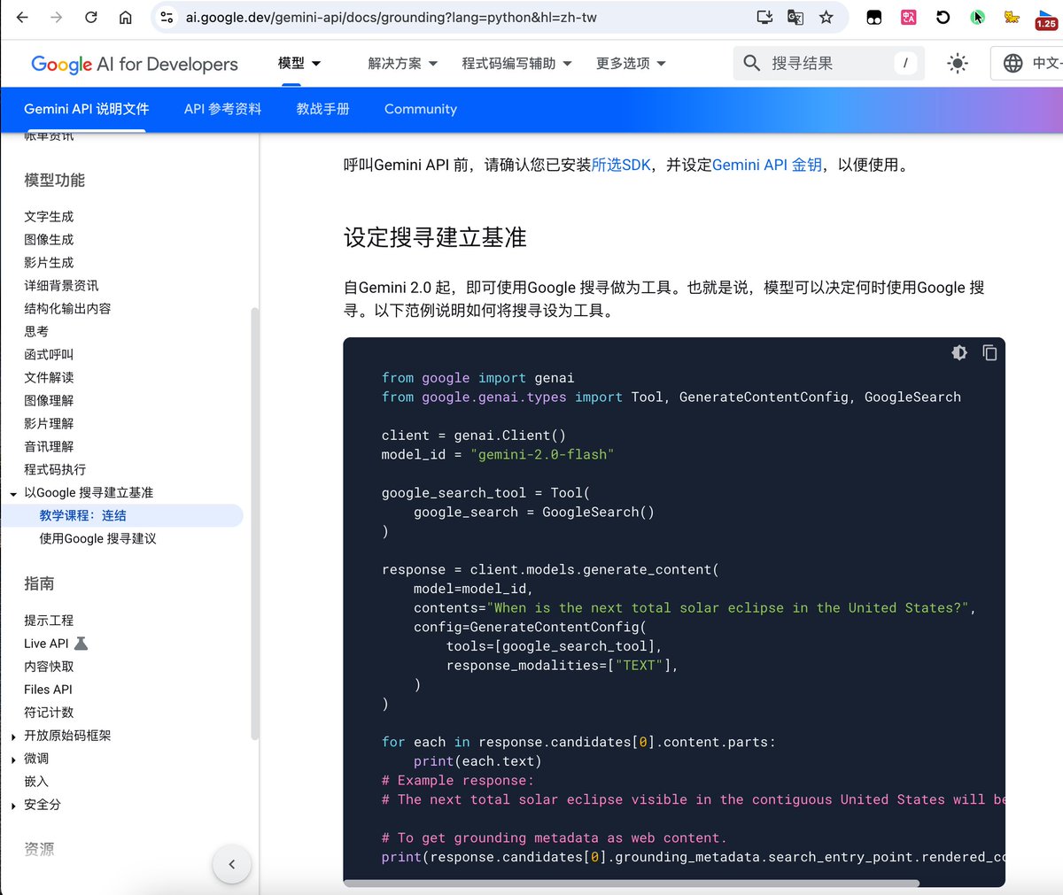The image size is (1063, 895).
Task: Go forward using the browser forward arrow
Action: (57, 17)
